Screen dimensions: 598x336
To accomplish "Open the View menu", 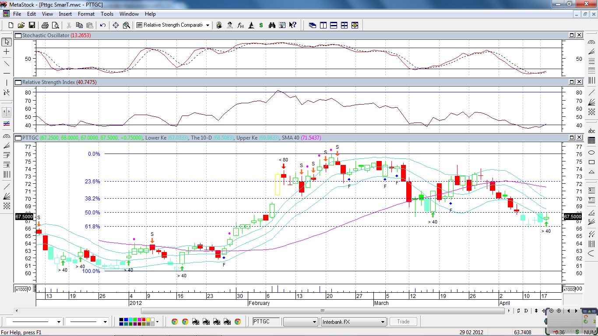I will pos(47,14).
